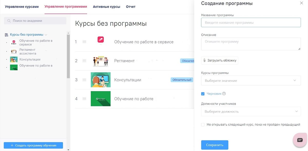Focus the Описание textarea
This screenshot has height=151, width=308.
[251, 44]
